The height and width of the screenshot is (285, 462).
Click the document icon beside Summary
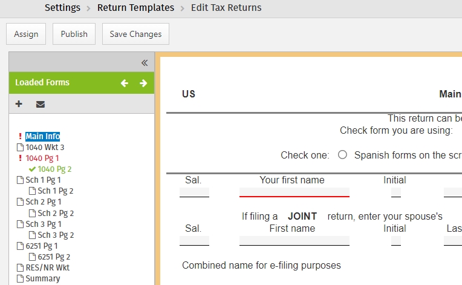point(20,278)
